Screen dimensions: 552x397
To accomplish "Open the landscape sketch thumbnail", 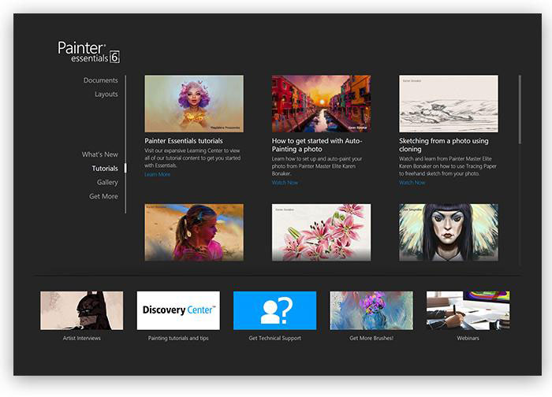I will click(x=449, y=104).
